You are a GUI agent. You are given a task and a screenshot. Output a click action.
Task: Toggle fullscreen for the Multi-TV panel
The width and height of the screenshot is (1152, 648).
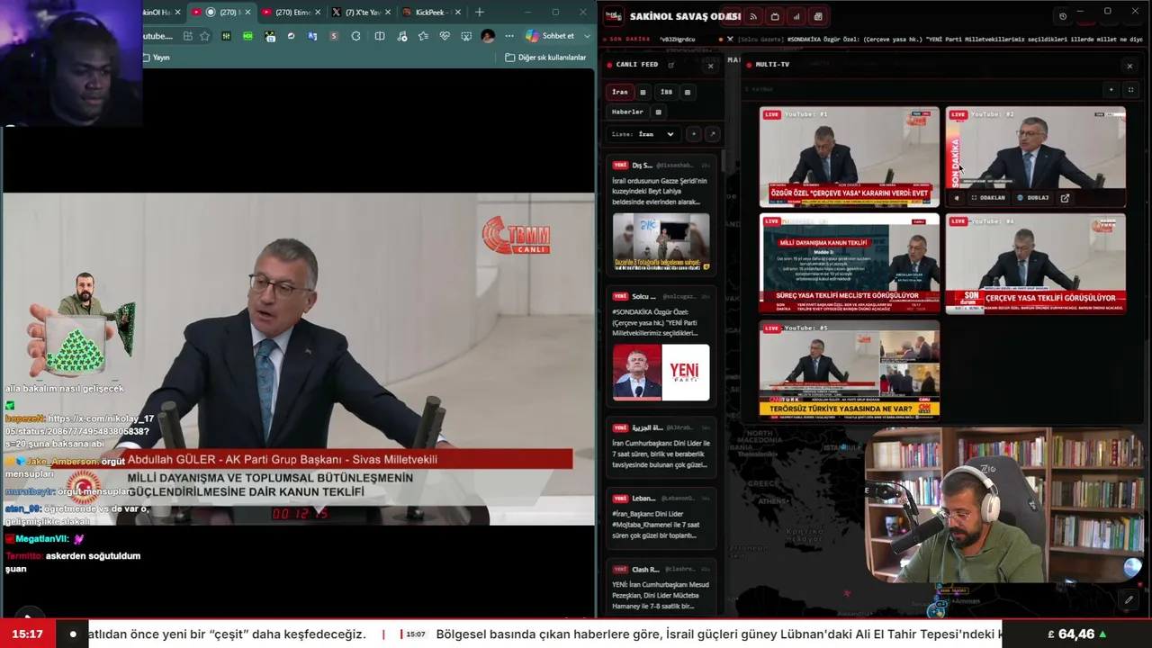tap(1130, 90)
